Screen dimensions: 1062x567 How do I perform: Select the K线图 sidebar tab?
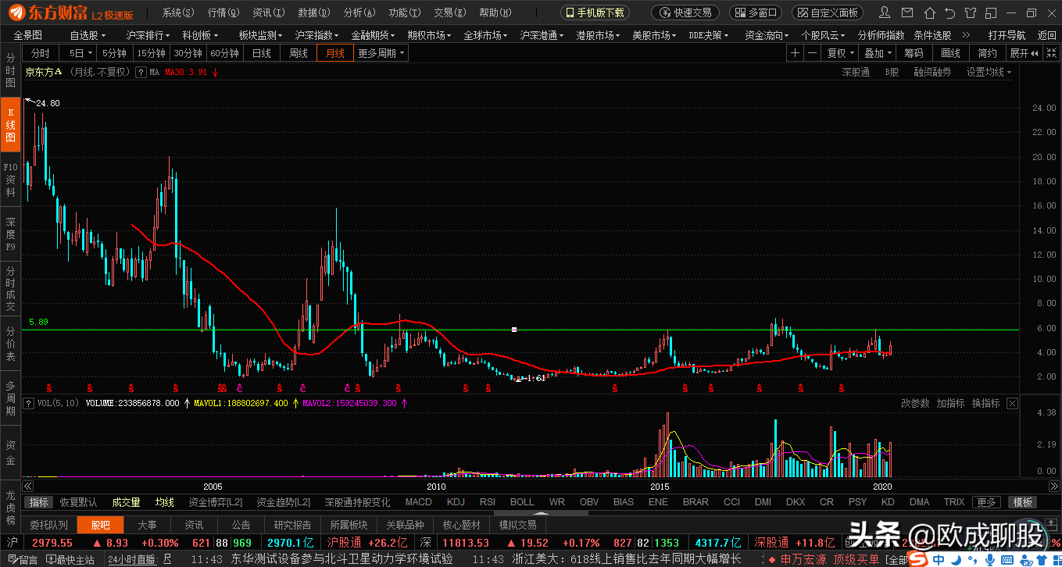click(10, 125)
